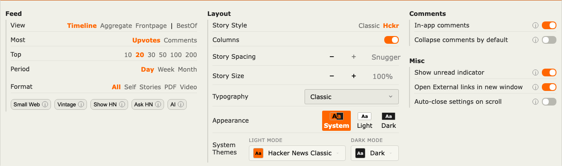Open Light Mode theme dropdown
Viewport: 562px width, 166px height.
[x=297, y=153]
